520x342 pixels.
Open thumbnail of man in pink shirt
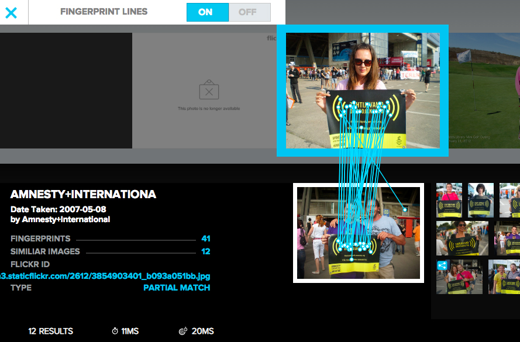point(449,200)
